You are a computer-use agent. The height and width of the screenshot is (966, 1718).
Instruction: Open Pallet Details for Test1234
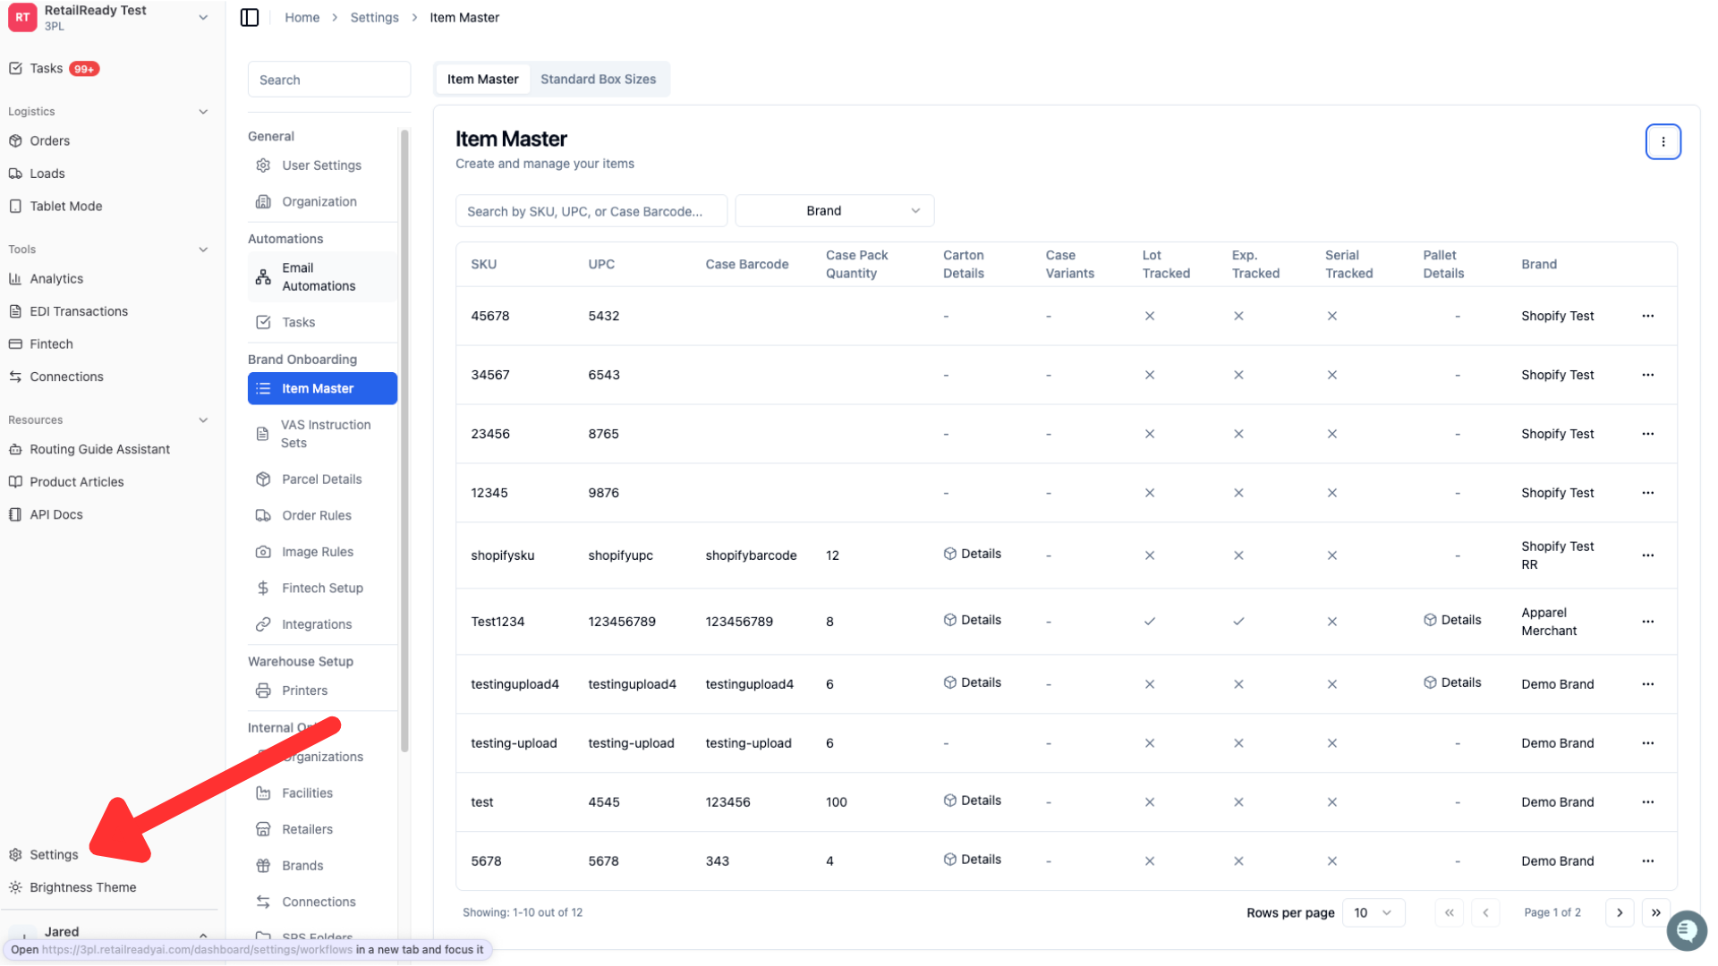coord(1452,620)
